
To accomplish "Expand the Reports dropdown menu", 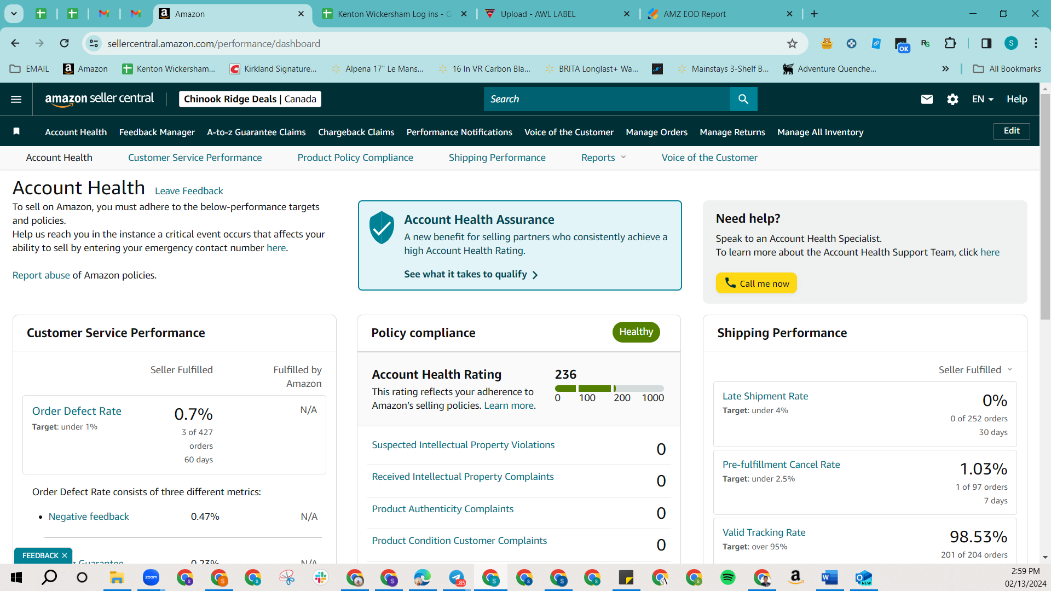I will pos(603,158).
